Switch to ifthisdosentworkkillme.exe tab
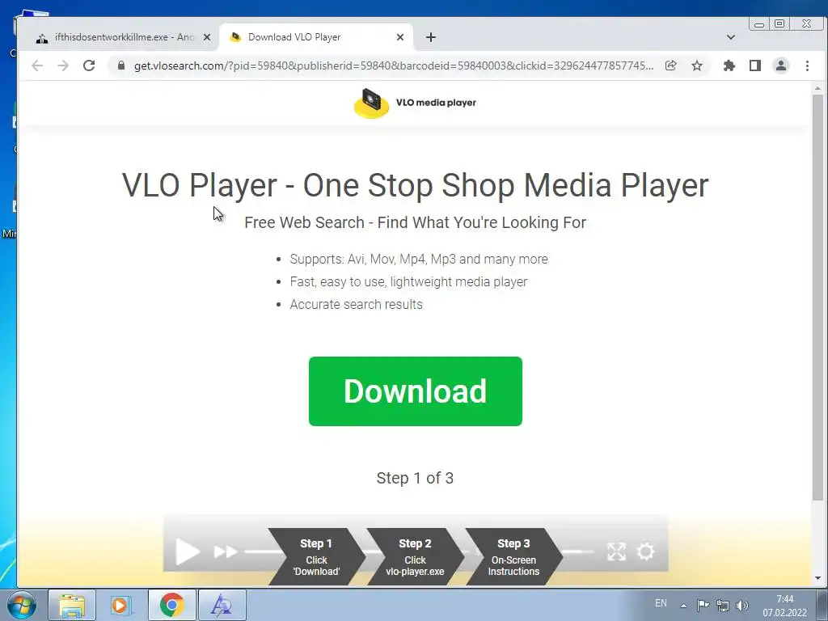828x621 pixels. (x=124, y=37)
